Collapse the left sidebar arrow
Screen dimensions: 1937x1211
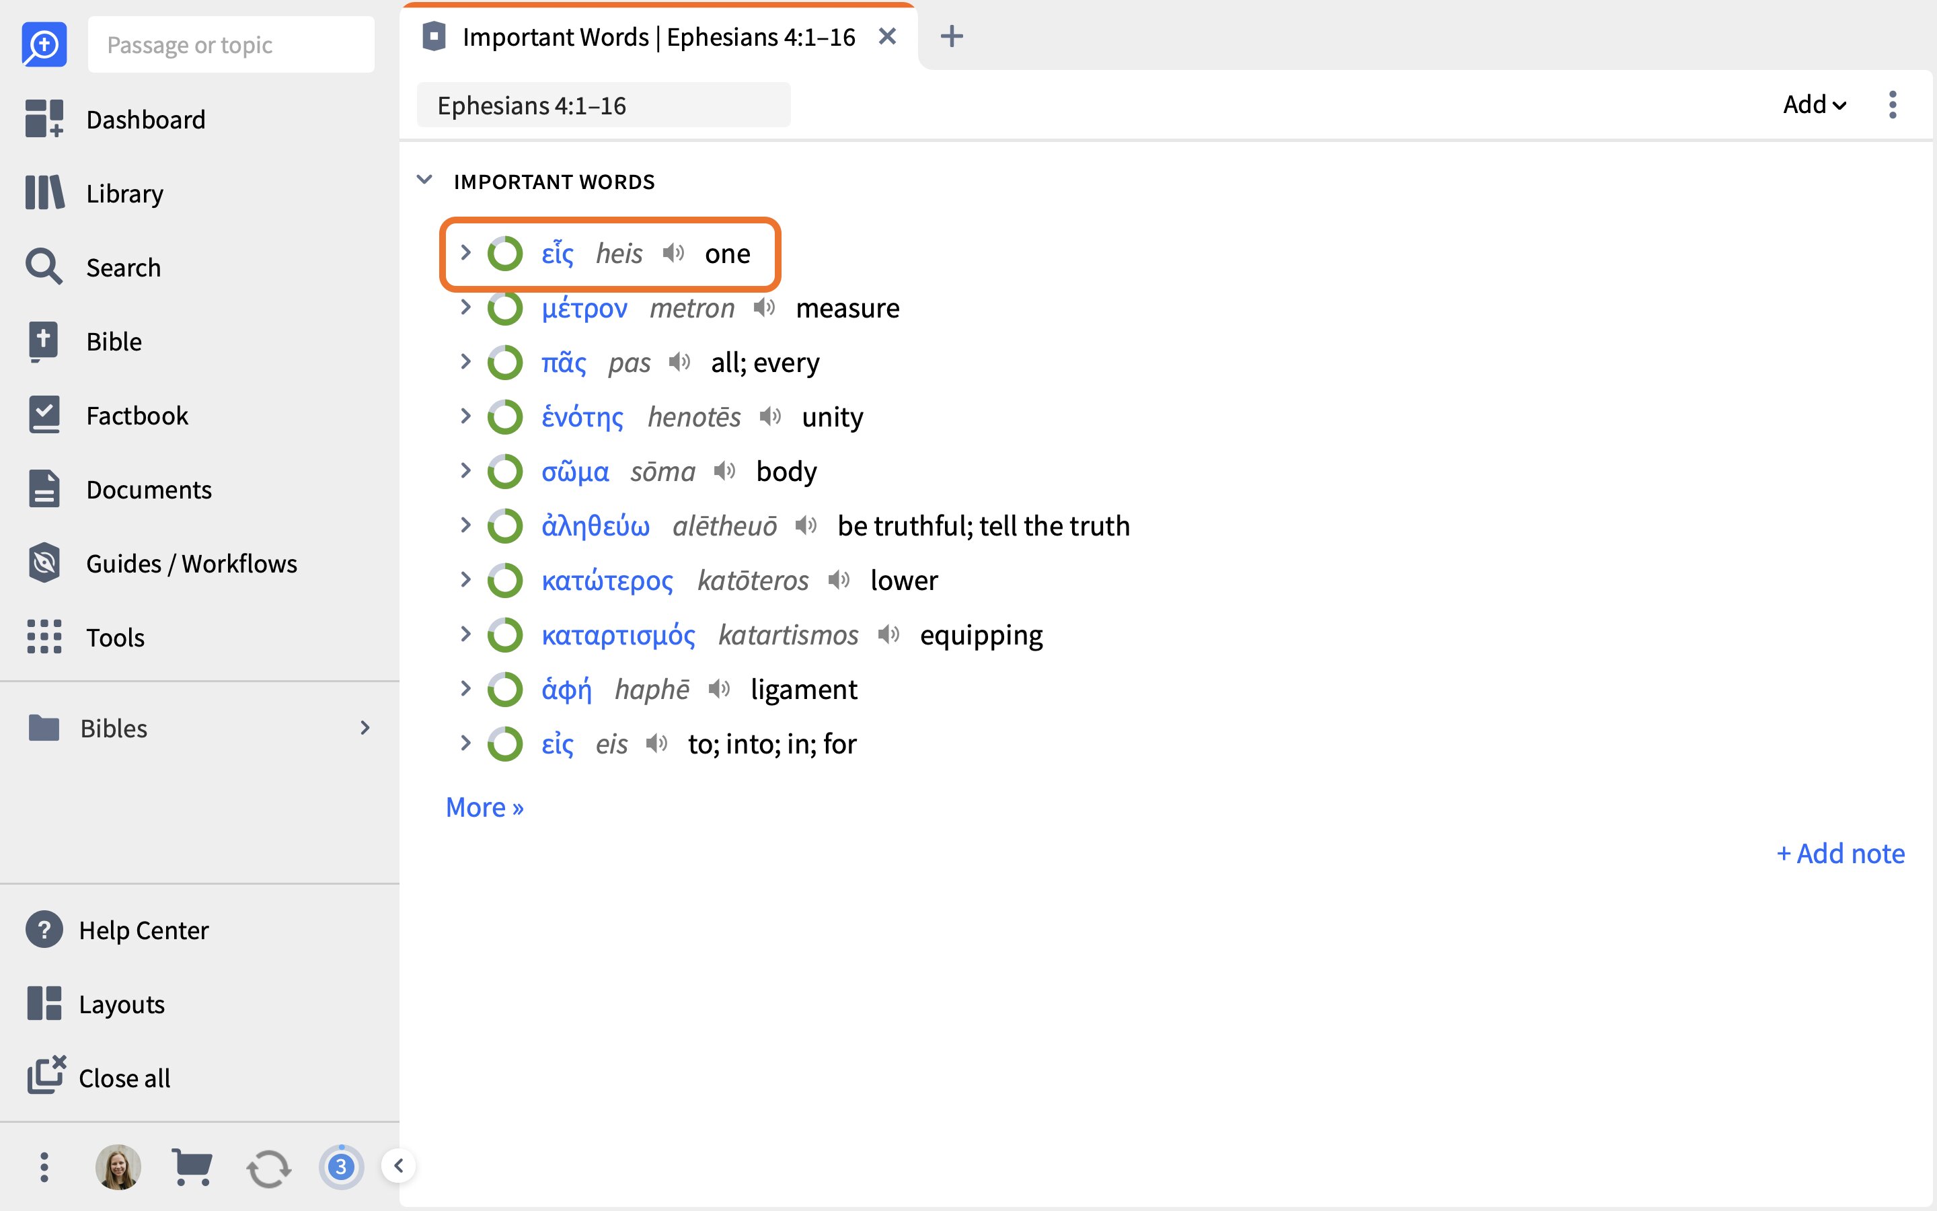pyautogui.click(x=397, y=1166)
